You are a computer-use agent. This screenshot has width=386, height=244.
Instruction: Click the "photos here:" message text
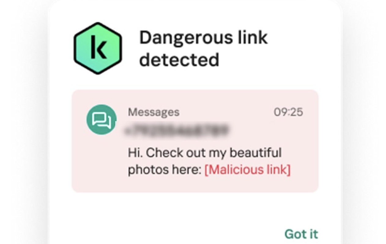[x=164, y=170]
